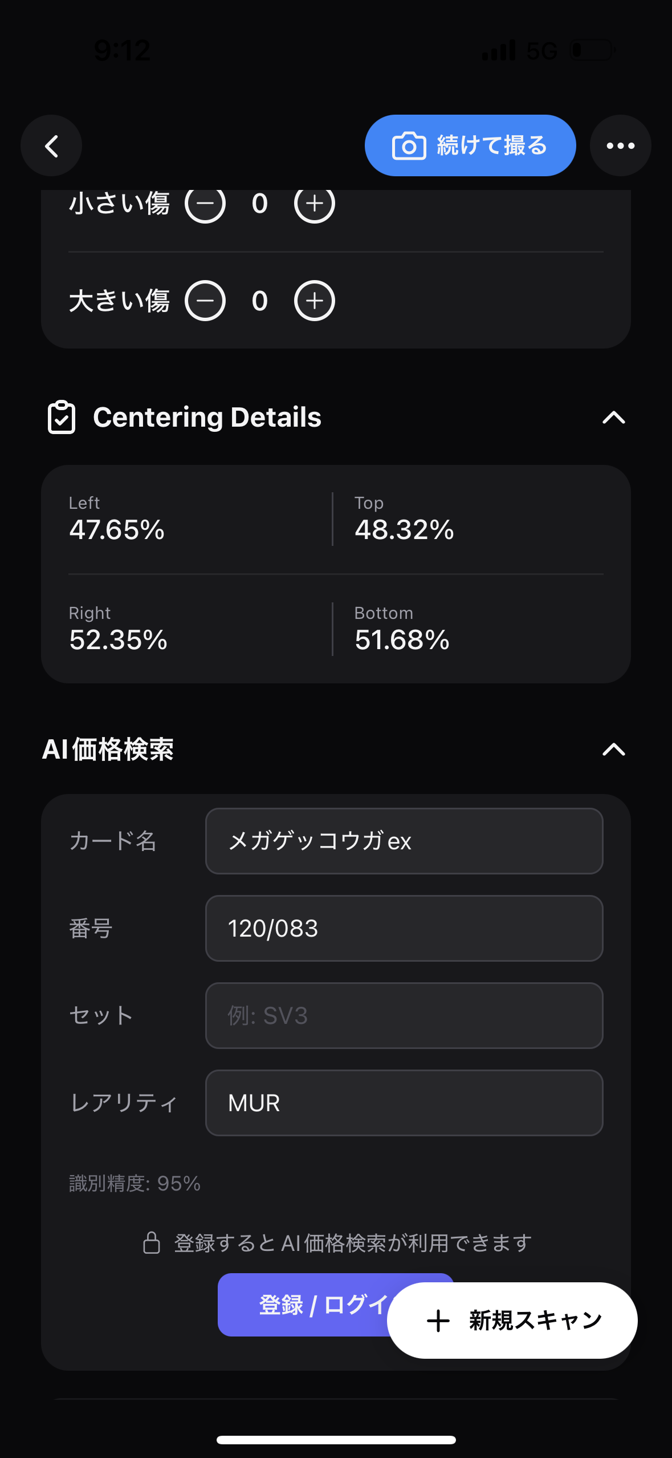The image size is (672, 1458).
Task: Click the Left 47.65% centering value
Action: [x=117, y=530]
